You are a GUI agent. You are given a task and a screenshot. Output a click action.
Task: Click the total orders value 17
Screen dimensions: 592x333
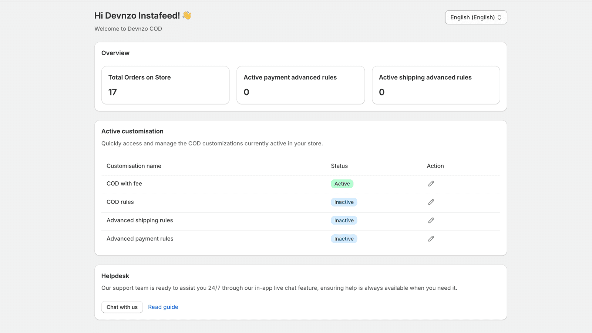[112, 92]
